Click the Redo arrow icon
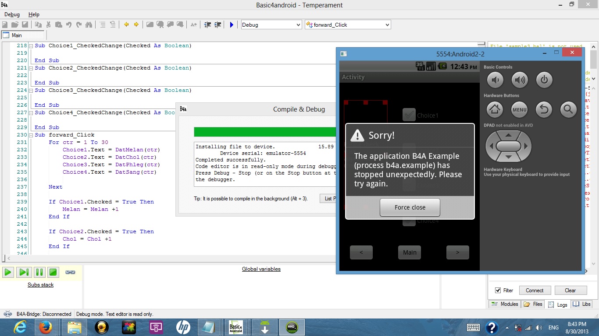Viewport: 599px width, 336px height. pyautogui.click(x=79, y=25)
